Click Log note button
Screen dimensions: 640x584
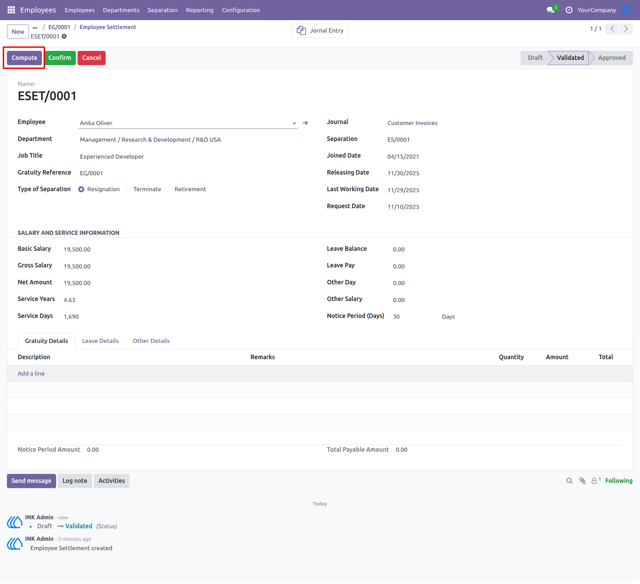pyautogui.click(x=75, y=481)
